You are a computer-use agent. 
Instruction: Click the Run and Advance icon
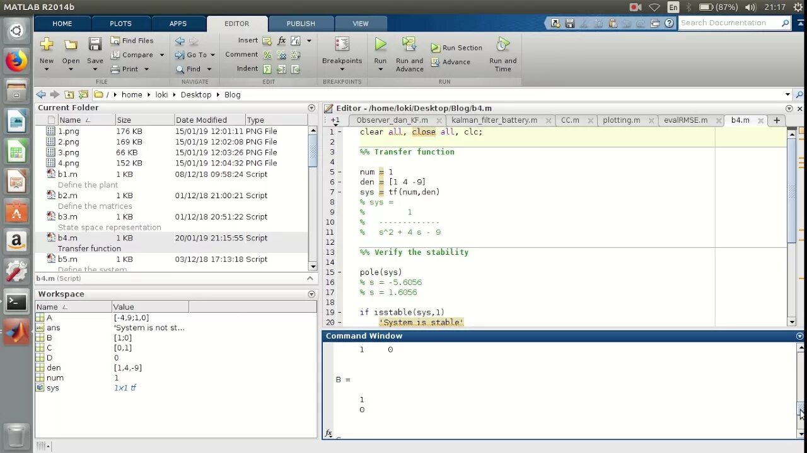tap(409, 44)
